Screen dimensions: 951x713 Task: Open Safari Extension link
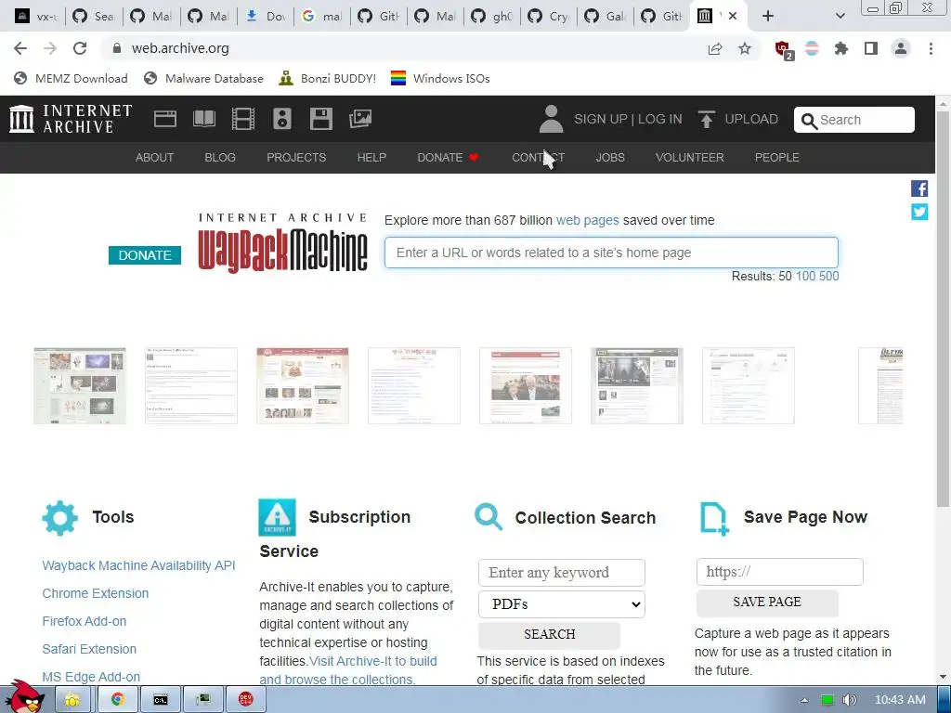(89, 649)
